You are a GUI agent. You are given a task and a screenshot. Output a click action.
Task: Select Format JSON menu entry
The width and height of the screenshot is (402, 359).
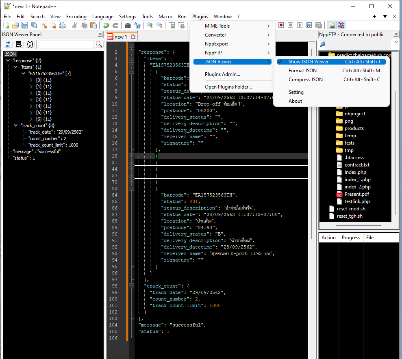[x=331, y=71]
